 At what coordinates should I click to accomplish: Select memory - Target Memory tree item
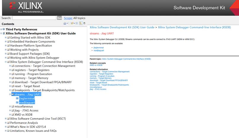32,78
